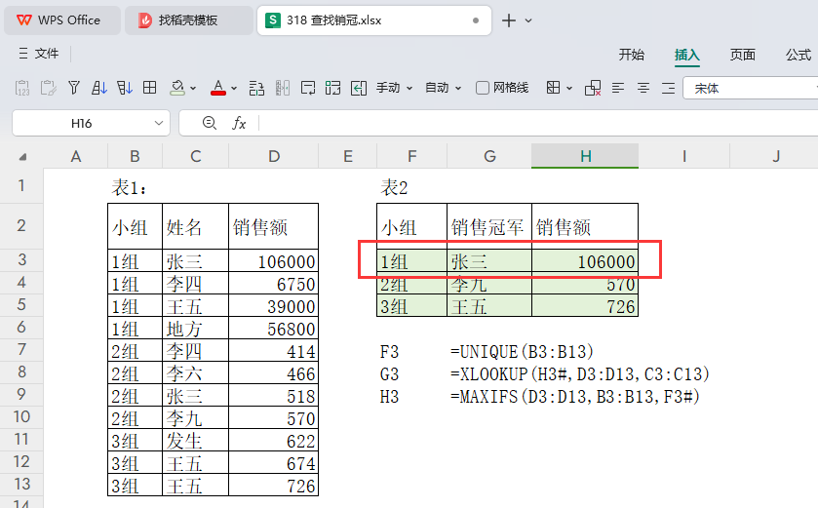Click the table grid icon
This screenshot has height=508, width=818.
[x=150, y=88]
